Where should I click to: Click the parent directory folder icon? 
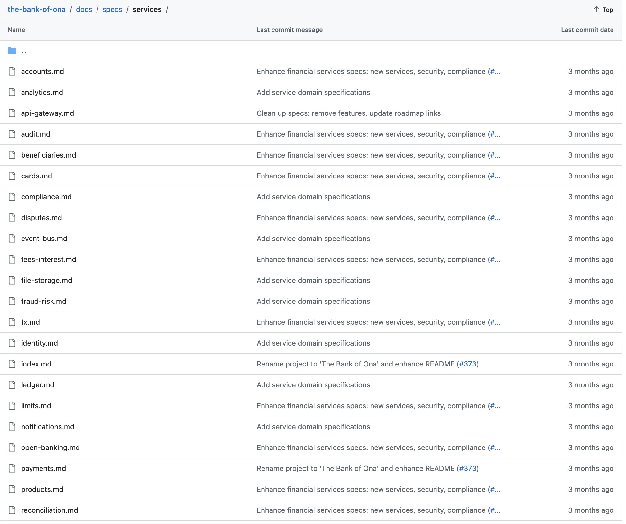(12, 50)
